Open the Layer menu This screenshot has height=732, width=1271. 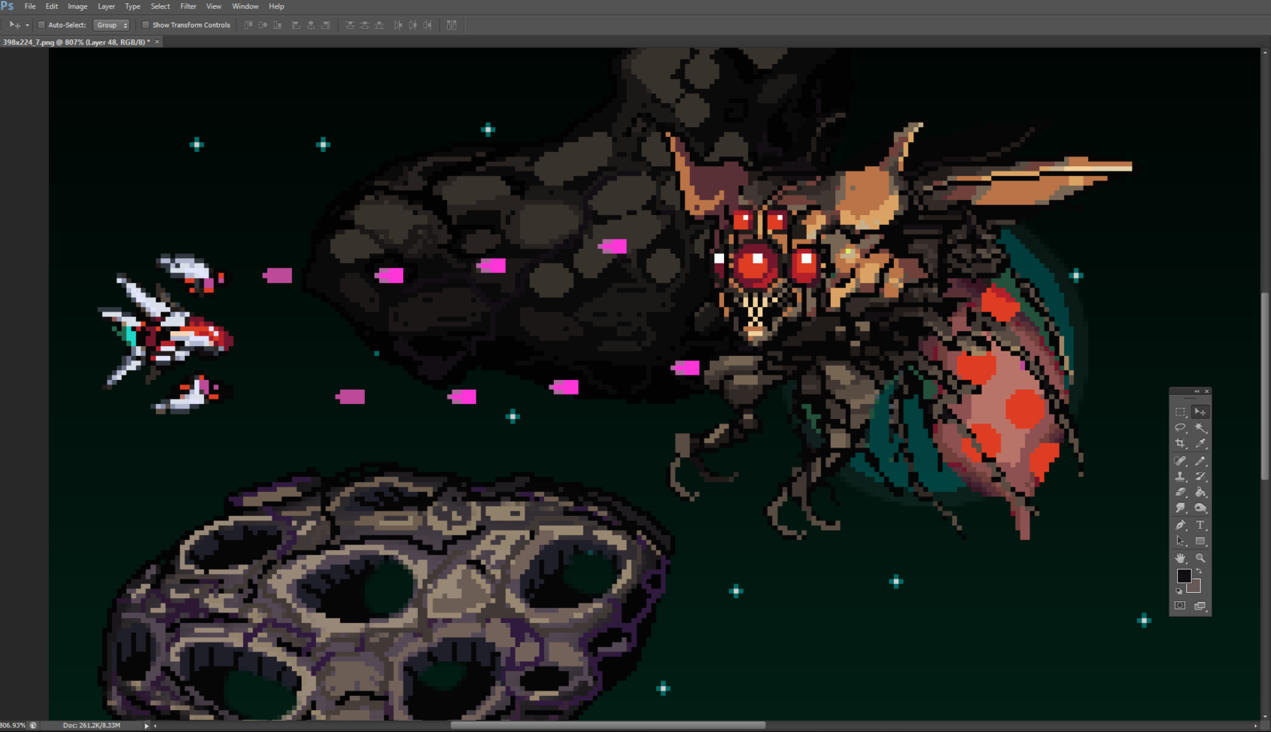pos(106,6)
